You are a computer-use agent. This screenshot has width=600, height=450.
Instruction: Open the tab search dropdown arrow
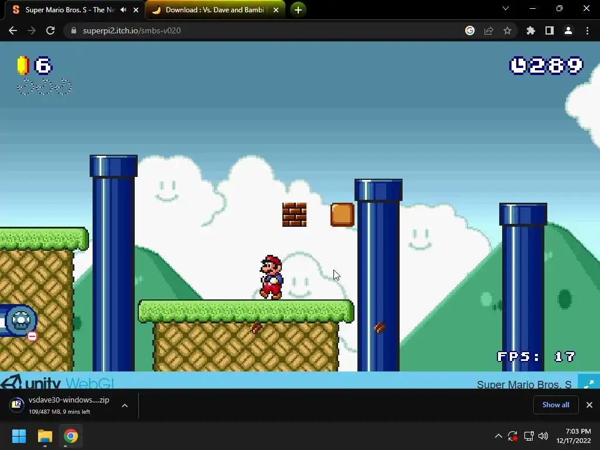[506, 8]
